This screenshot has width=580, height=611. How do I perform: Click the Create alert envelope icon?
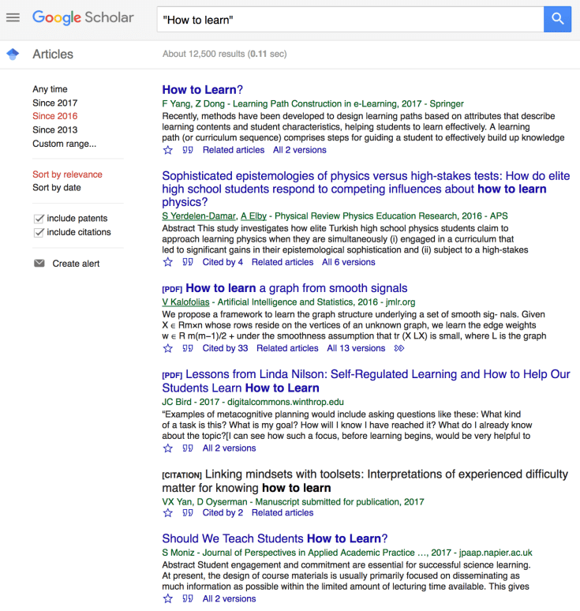(39, 264)
